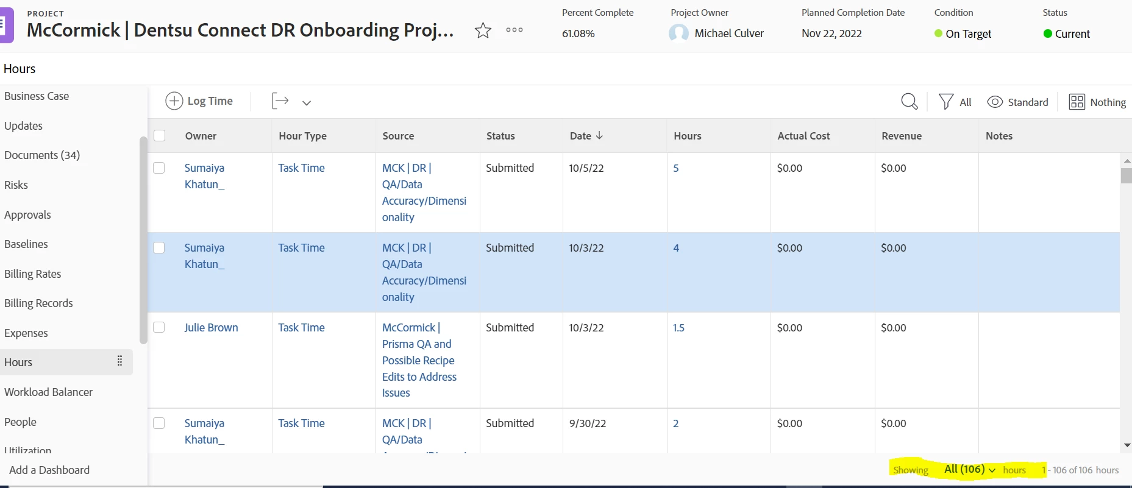The width and height of the screenshot is (1132, 488).
Task: Click hours value 1.5
Action: (678, 328)
